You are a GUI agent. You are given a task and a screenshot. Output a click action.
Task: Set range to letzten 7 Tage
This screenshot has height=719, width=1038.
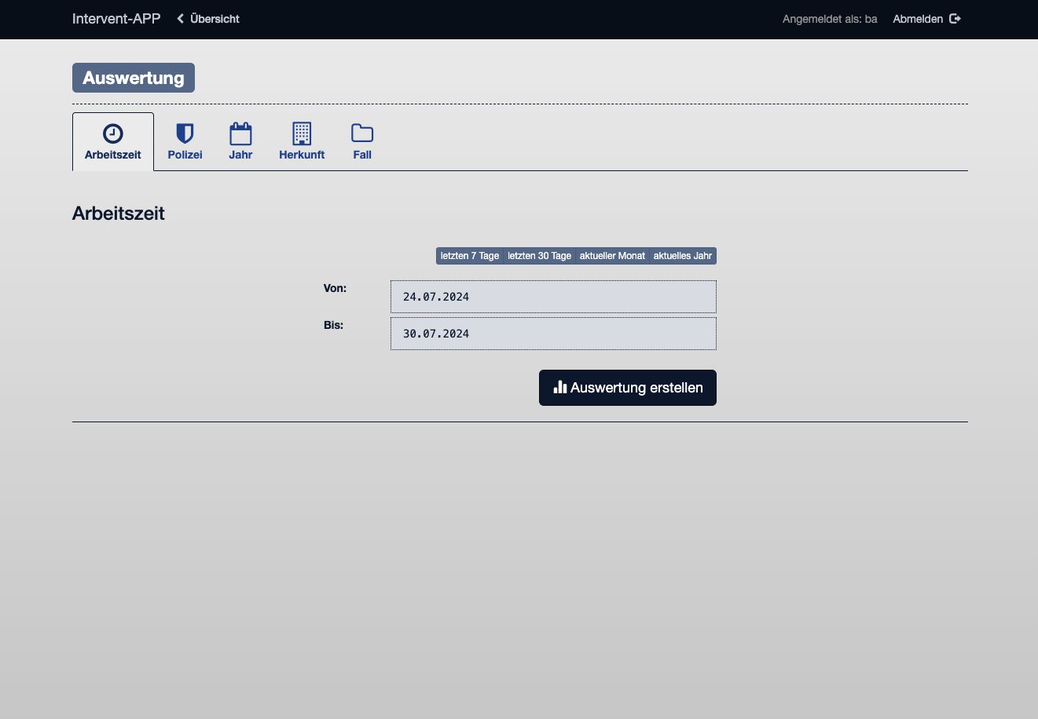tap(470, 256)
